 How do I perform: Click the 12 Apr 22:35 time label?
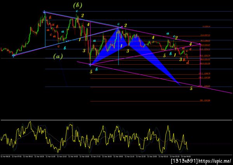(141, 156)
